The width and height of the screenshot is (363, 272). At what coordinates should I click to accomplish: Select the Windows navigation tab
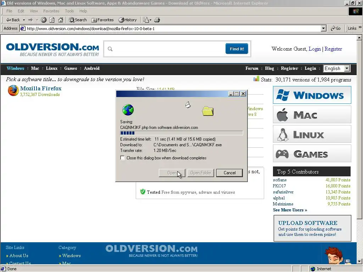click(16, 68)
